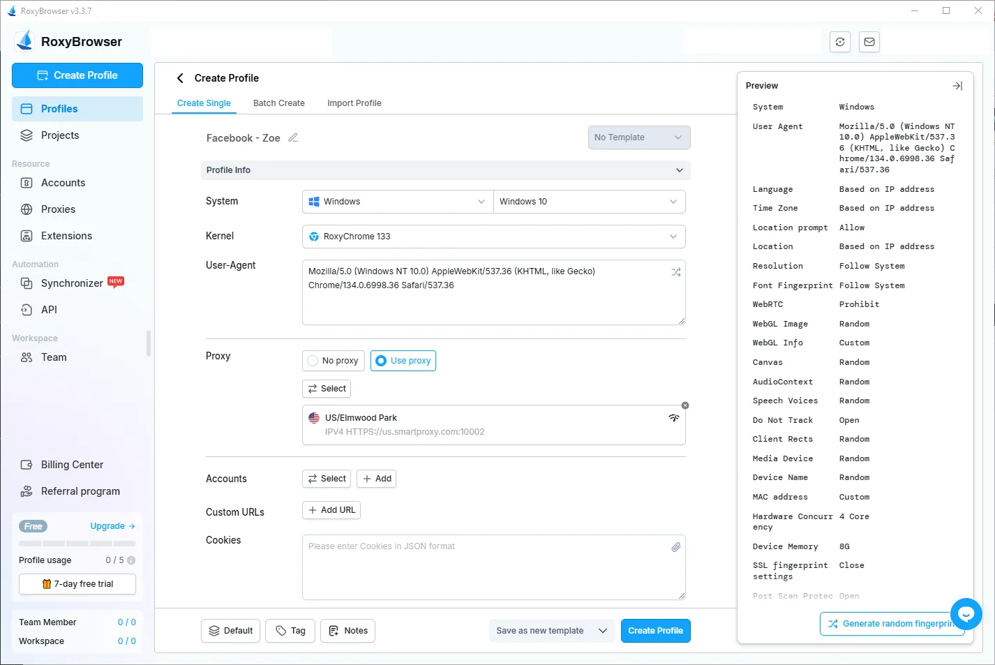This screenshot has height=665, width=995.
Task: Open Referral program
Action: pos(77,491)
